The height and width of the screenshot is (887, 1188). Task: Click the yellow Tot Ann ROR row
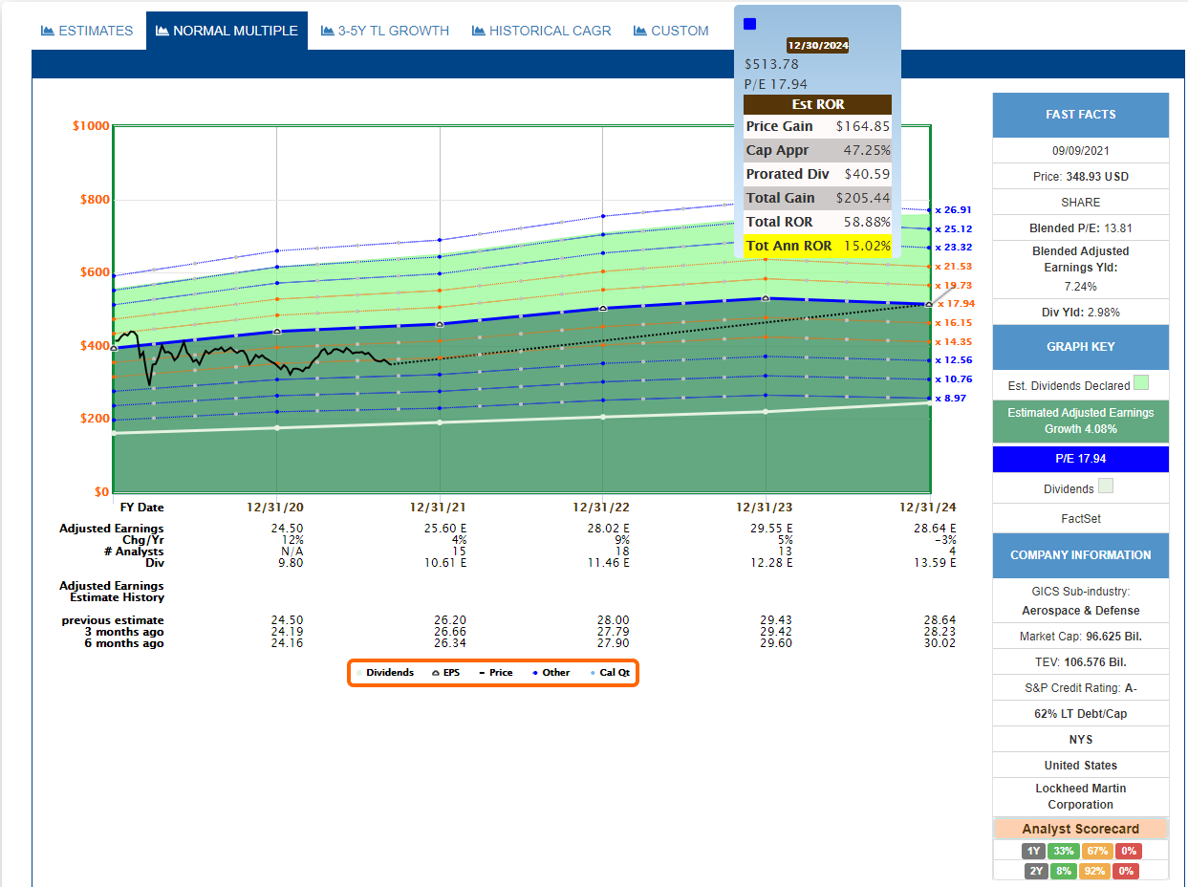[x=817, y=246]
